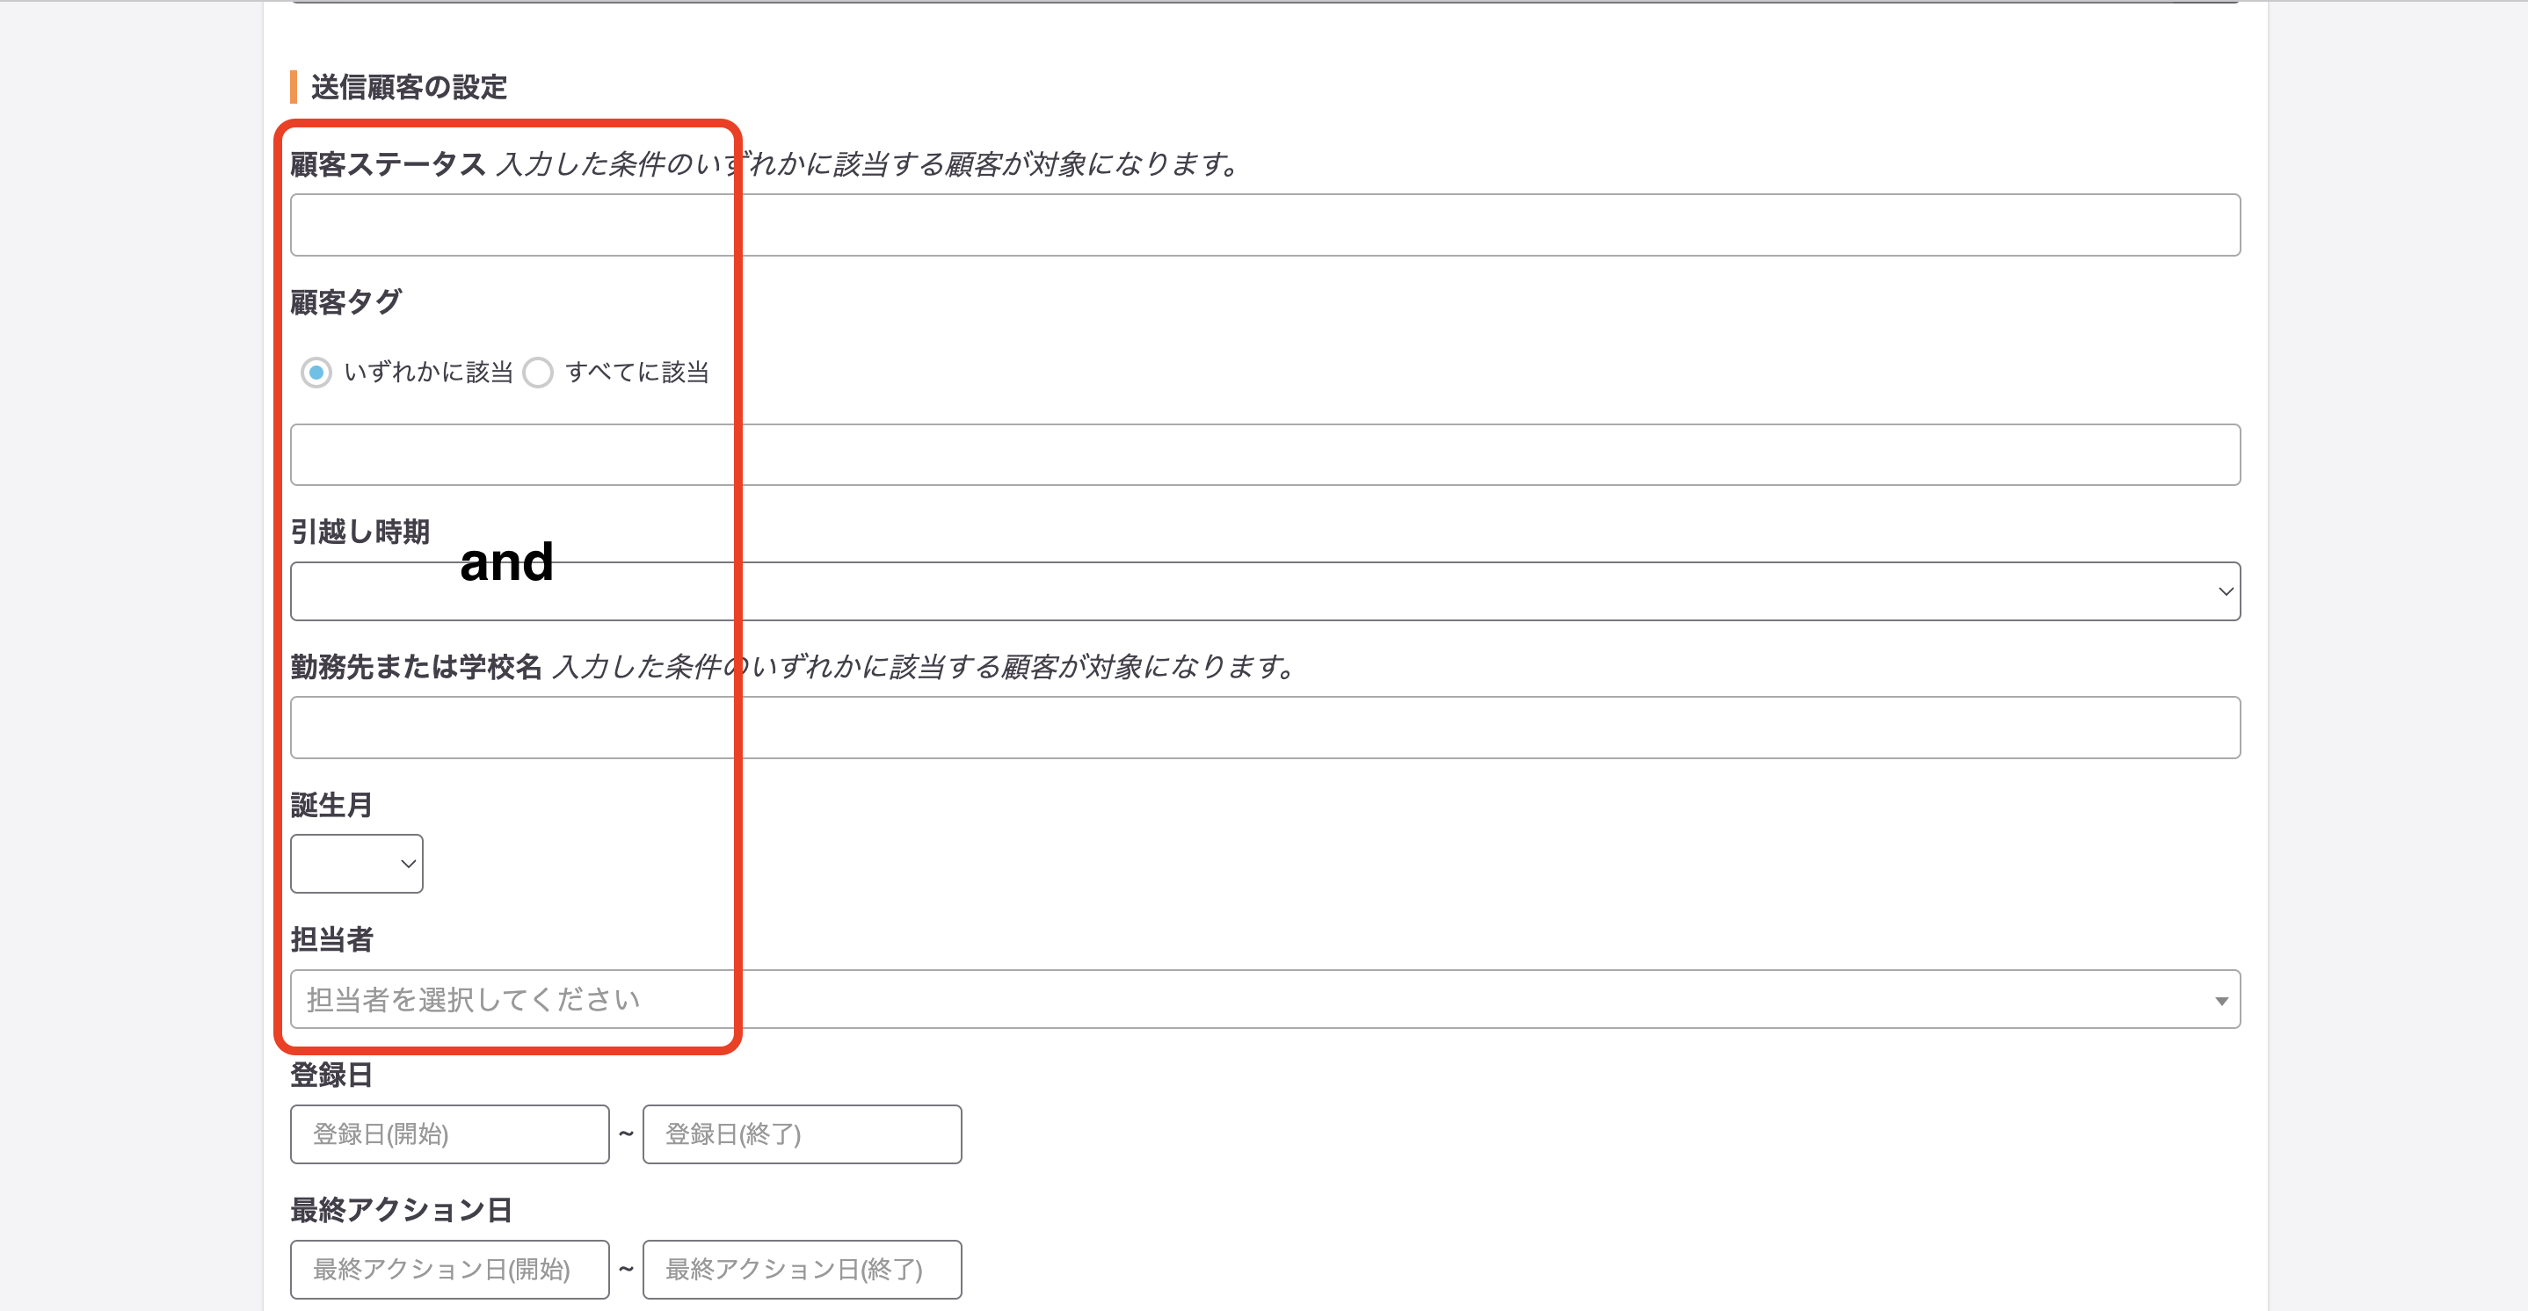
Task: Click the 顧客ステータス label
Action: coord(388,163)
